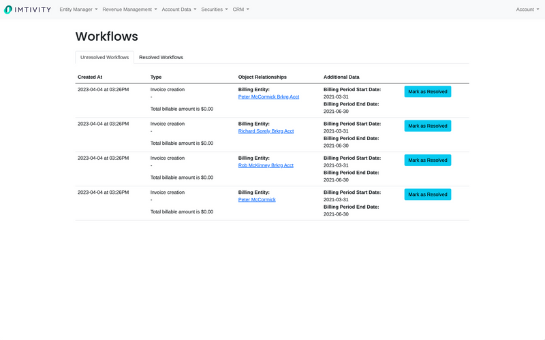Switch to the Resolved Workflows tab
The width and height of the screenshot is (545, 340).
[161, 57]
